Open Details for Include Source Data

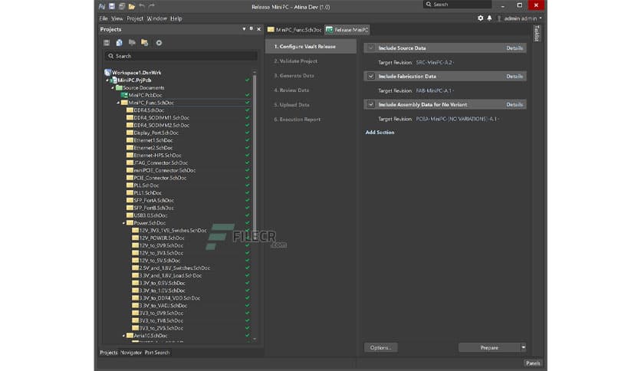tap(514, 48)
